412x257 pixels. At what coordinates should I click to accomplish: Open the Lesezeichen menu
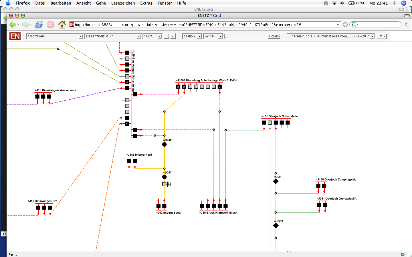(x=123, y=3)
